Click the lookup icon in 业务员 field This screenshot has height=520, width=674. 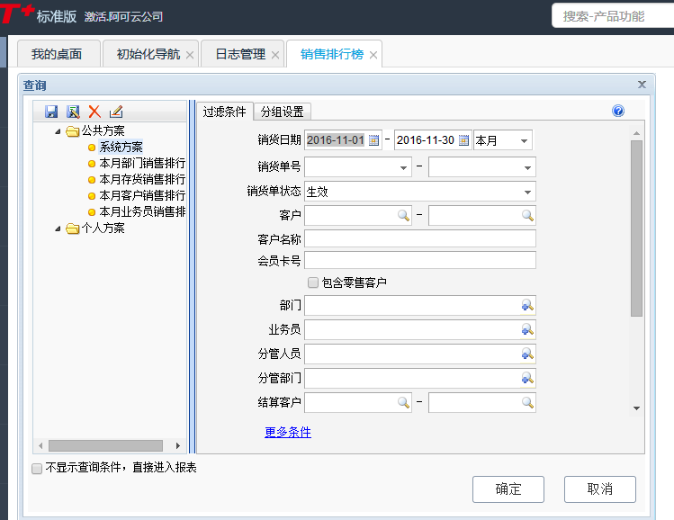[527, 329]
